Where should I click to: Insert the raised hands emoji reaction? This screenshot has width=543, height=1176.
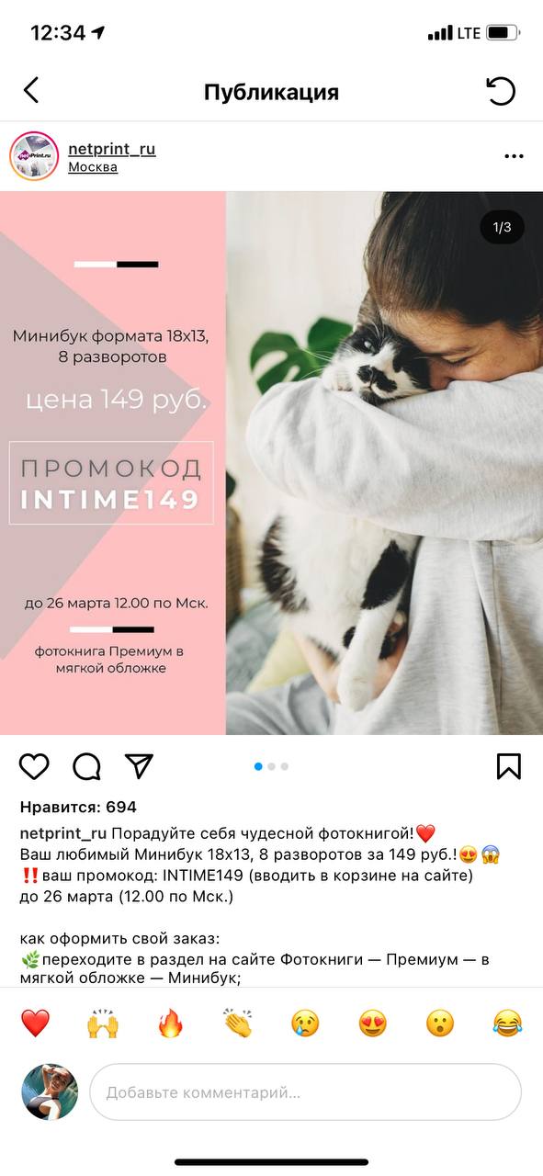coord(103,1023)
